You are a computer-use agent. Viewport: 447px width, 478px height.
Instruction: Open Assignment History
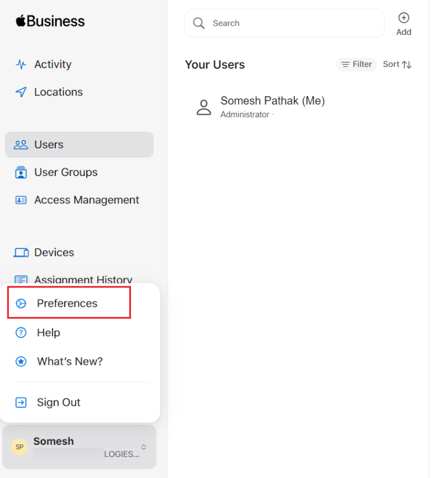pyautogui.click(x=83, y=279)
